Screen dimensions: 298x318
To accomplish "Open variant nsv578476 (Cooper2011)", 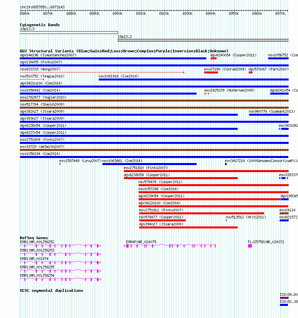I will tap(160, 182).
